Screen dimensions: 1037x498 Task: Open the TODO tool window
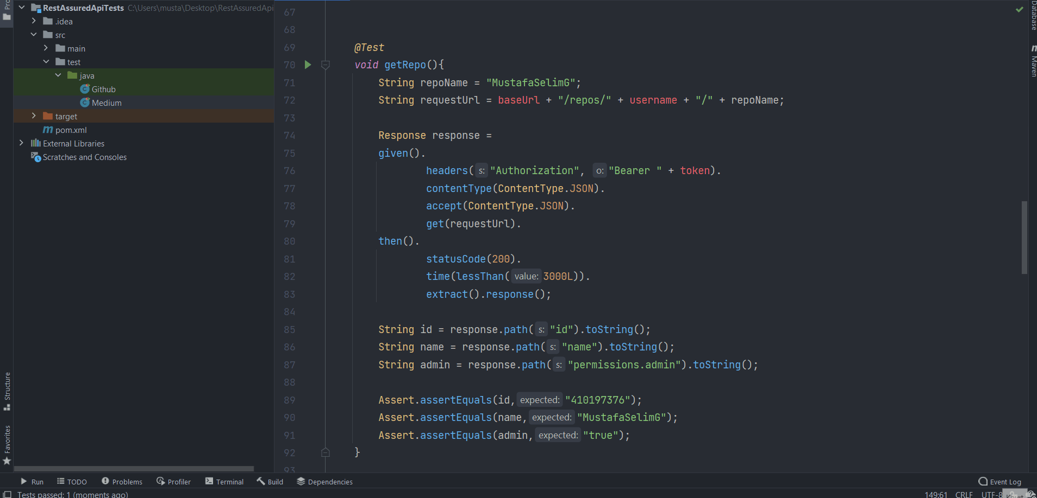[x=72, y=482]
